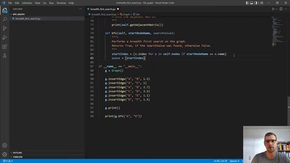
Task: Open the Help menu
Action: point(71,3)
